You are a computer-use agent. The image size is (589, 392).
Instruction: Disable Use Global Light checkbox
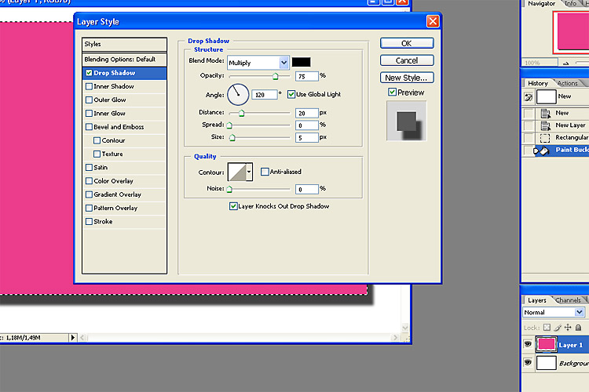pos(291,94)
